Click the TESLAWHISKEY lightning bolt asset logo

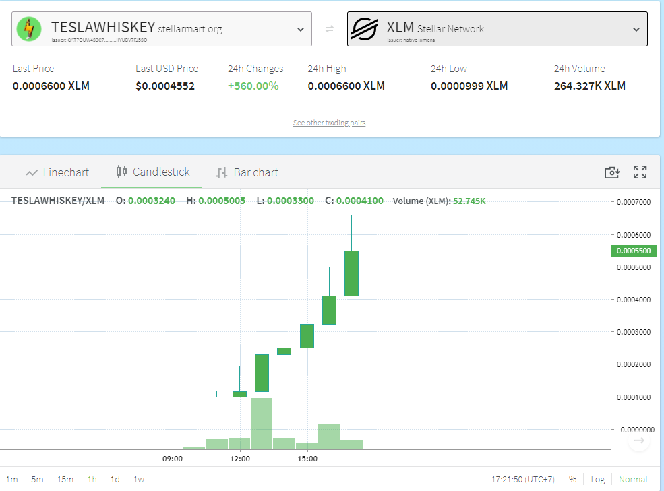(29, 29)
